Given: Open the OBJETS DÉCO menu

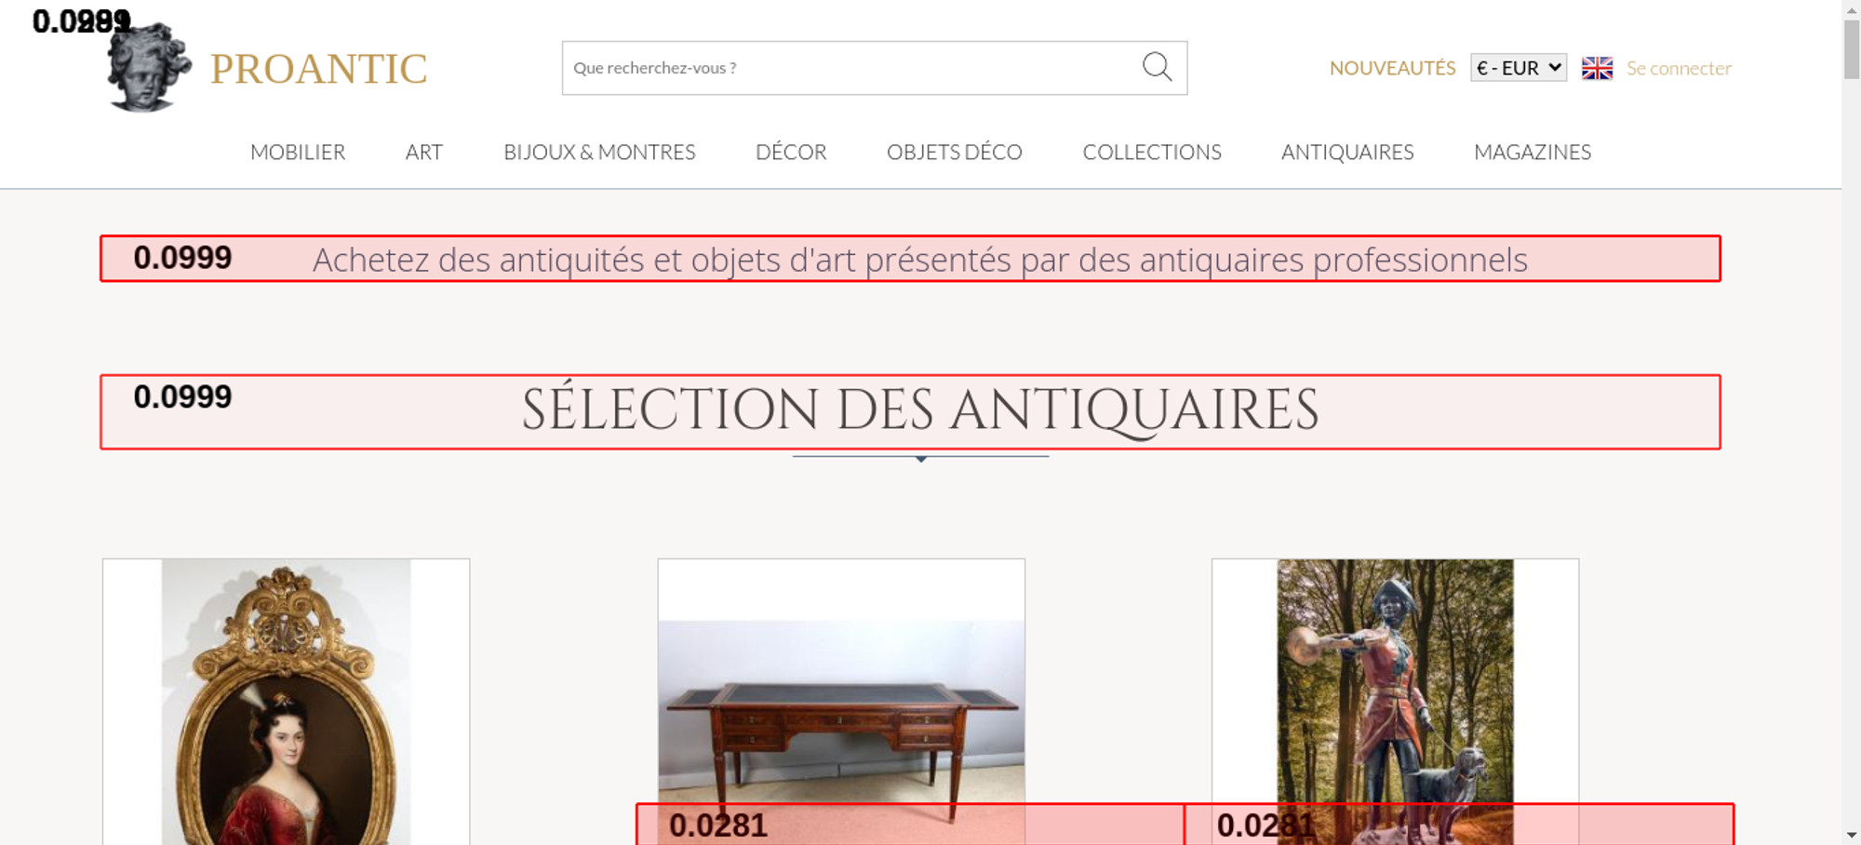Looking at the screenshot, I should coord(954,152).
